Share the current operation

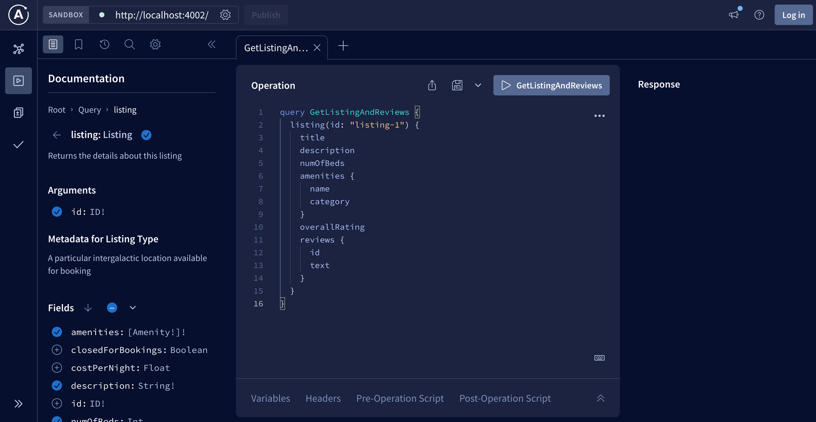click(x=432, y=85)
